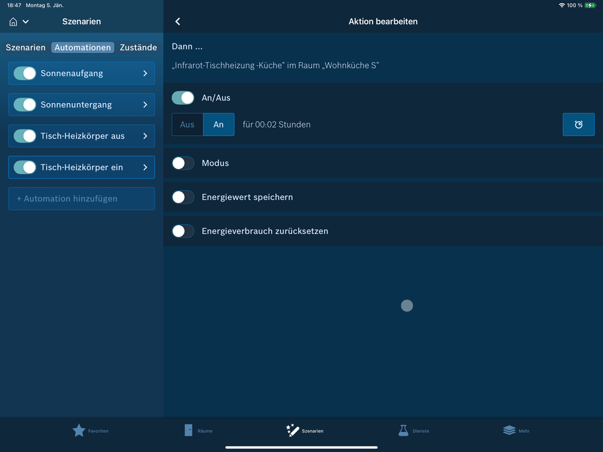Expand the home selector dropdown chevron
This screenshot has height=452, width=603.
[x=26, y=22]
